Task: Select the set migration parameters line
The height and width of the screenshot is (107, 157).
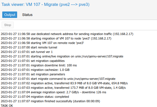Action: pos(33,74)
